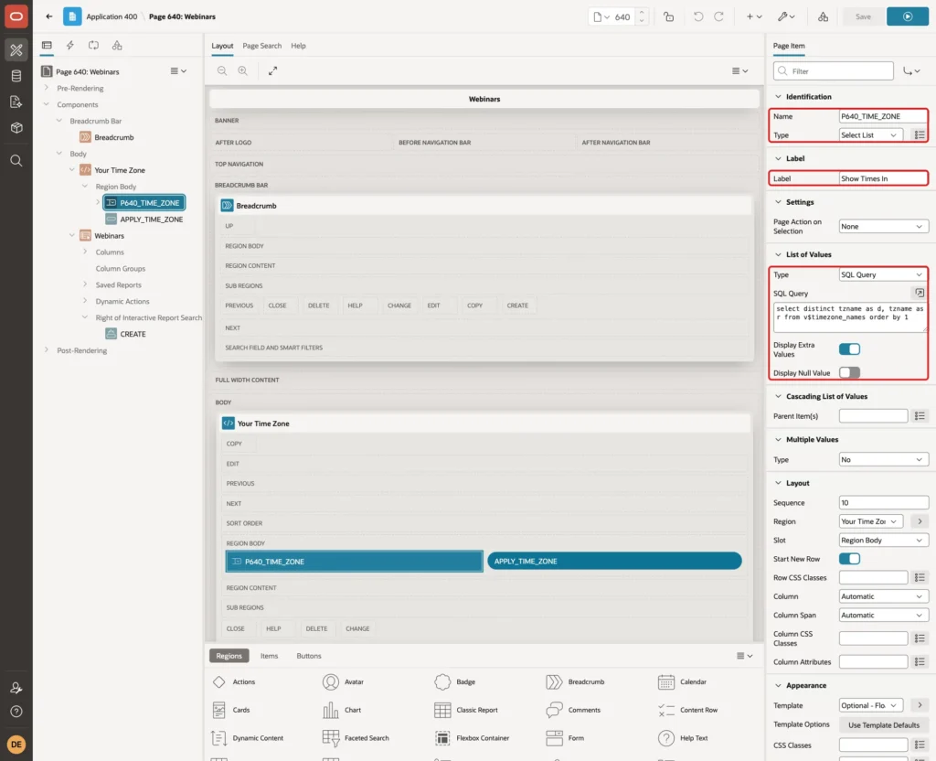Open the sidebar search magnifier
The image size is (936, 761).
pyautogui.click(x=16, y=161)
